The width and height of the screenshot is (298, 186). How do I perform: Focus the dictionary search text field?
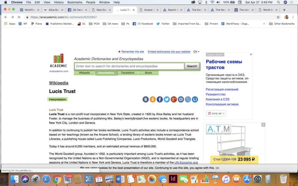pyautogui.click(x=130, y=66)
